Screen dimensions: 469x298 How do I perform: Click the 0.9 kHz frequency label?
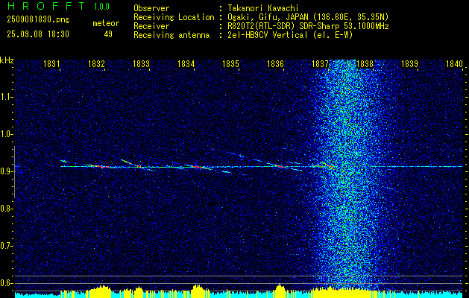pos(6,171)
